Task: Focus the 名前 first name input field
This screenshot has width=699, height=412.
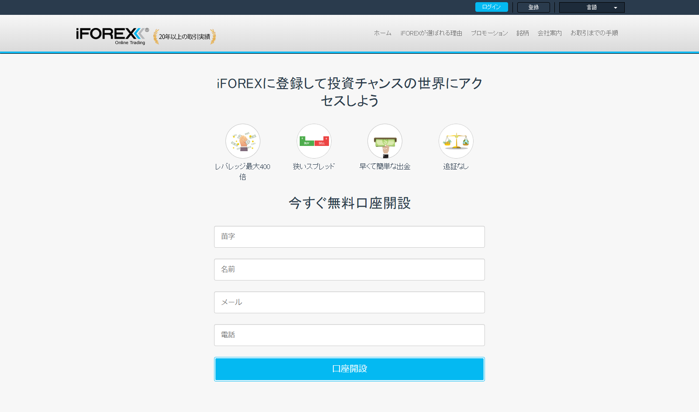Action: tap(349, 270)
